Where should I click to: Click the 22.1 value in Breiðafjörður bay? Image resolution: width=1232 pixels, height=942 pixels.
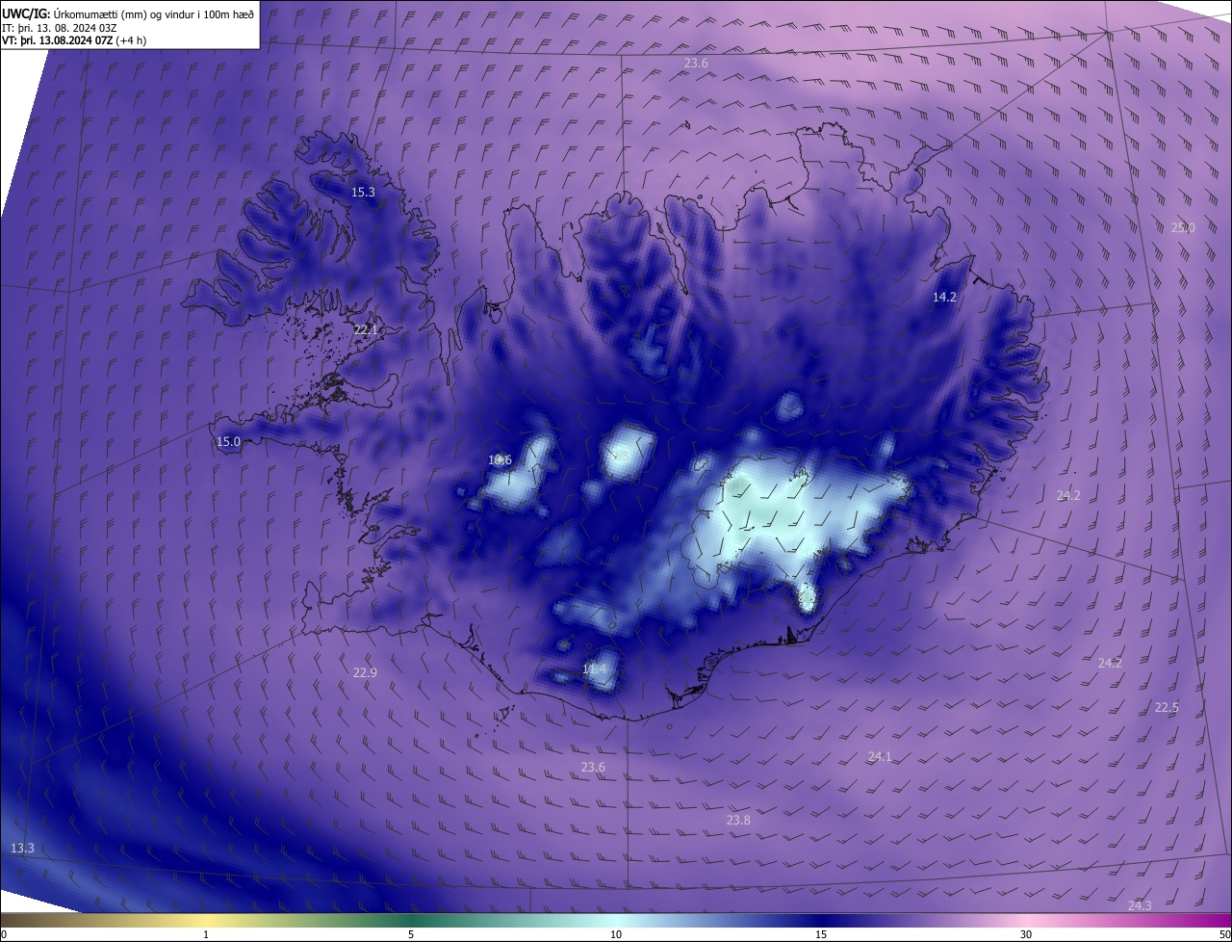click(x=366, y=329)
